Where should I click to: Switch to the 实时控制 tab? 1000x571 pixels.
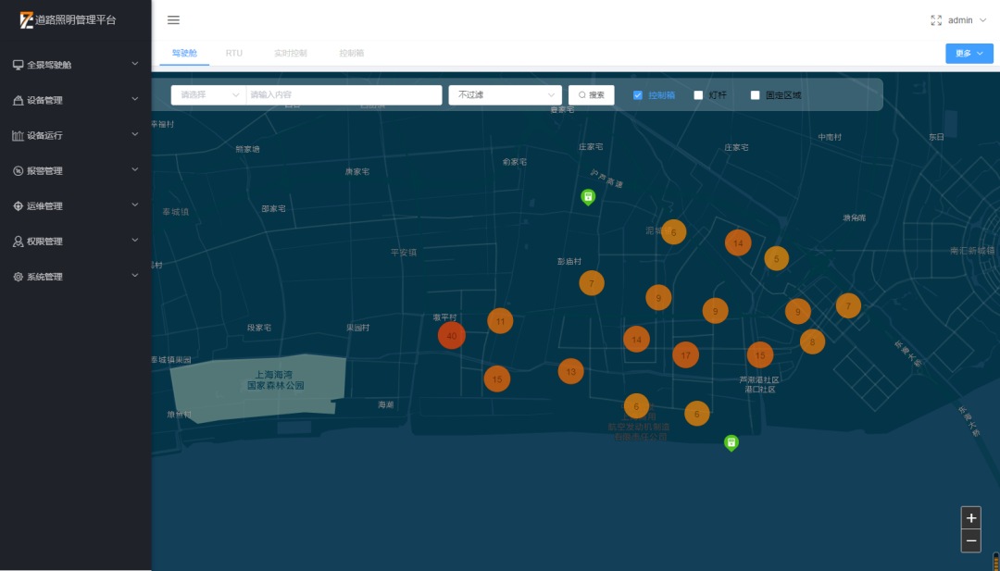[x=290, y=54]
